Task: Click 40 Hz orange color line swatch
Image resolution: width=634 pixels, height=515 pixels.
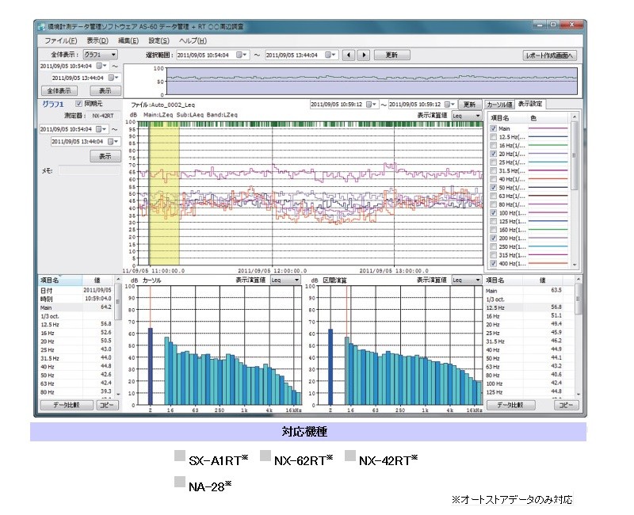Action: pos(548,179)
